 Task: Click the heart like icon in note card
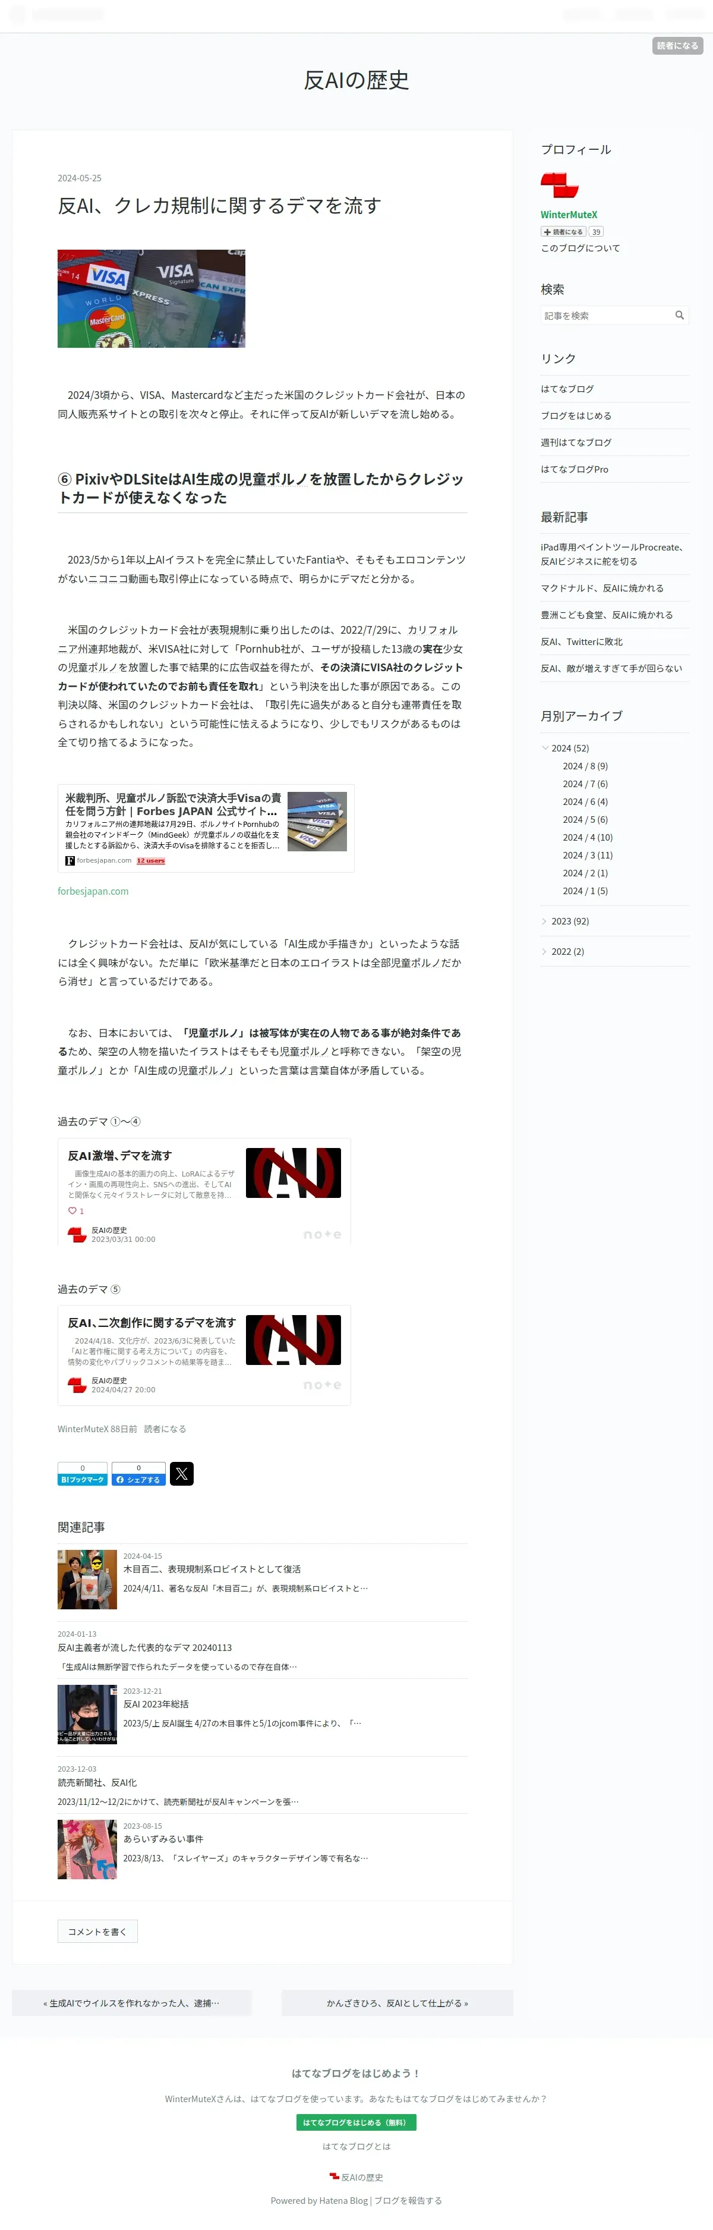72,1210
